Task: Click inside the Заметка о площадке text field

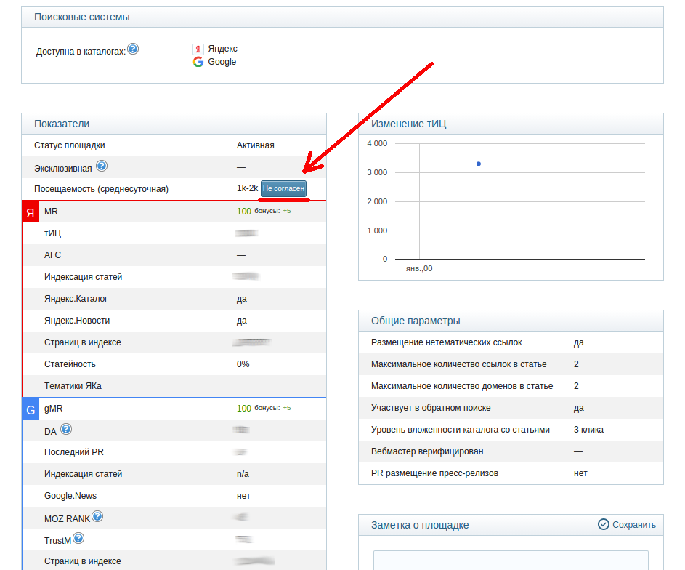Action: pyautogui.click(x=511, y=561)
